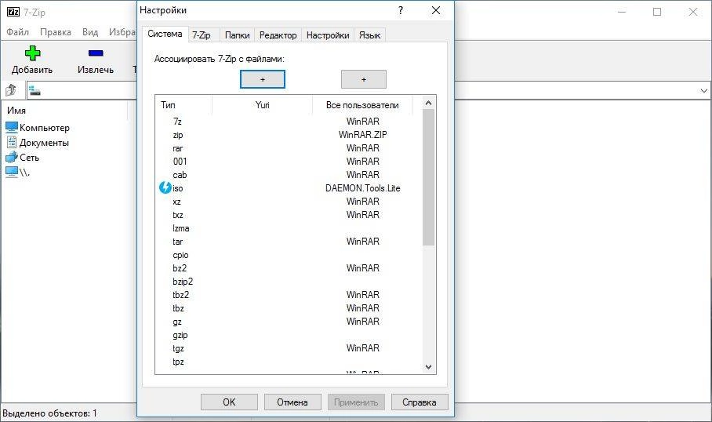Select the bz2 file type row
The height and width of the screenshot is (422, 712).
pyautogui.click(x=289, y=268)
